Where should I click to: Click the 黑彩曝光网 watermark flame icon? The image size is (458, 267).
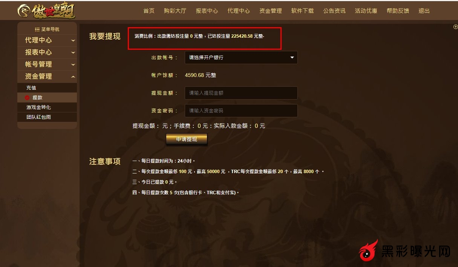368,250
